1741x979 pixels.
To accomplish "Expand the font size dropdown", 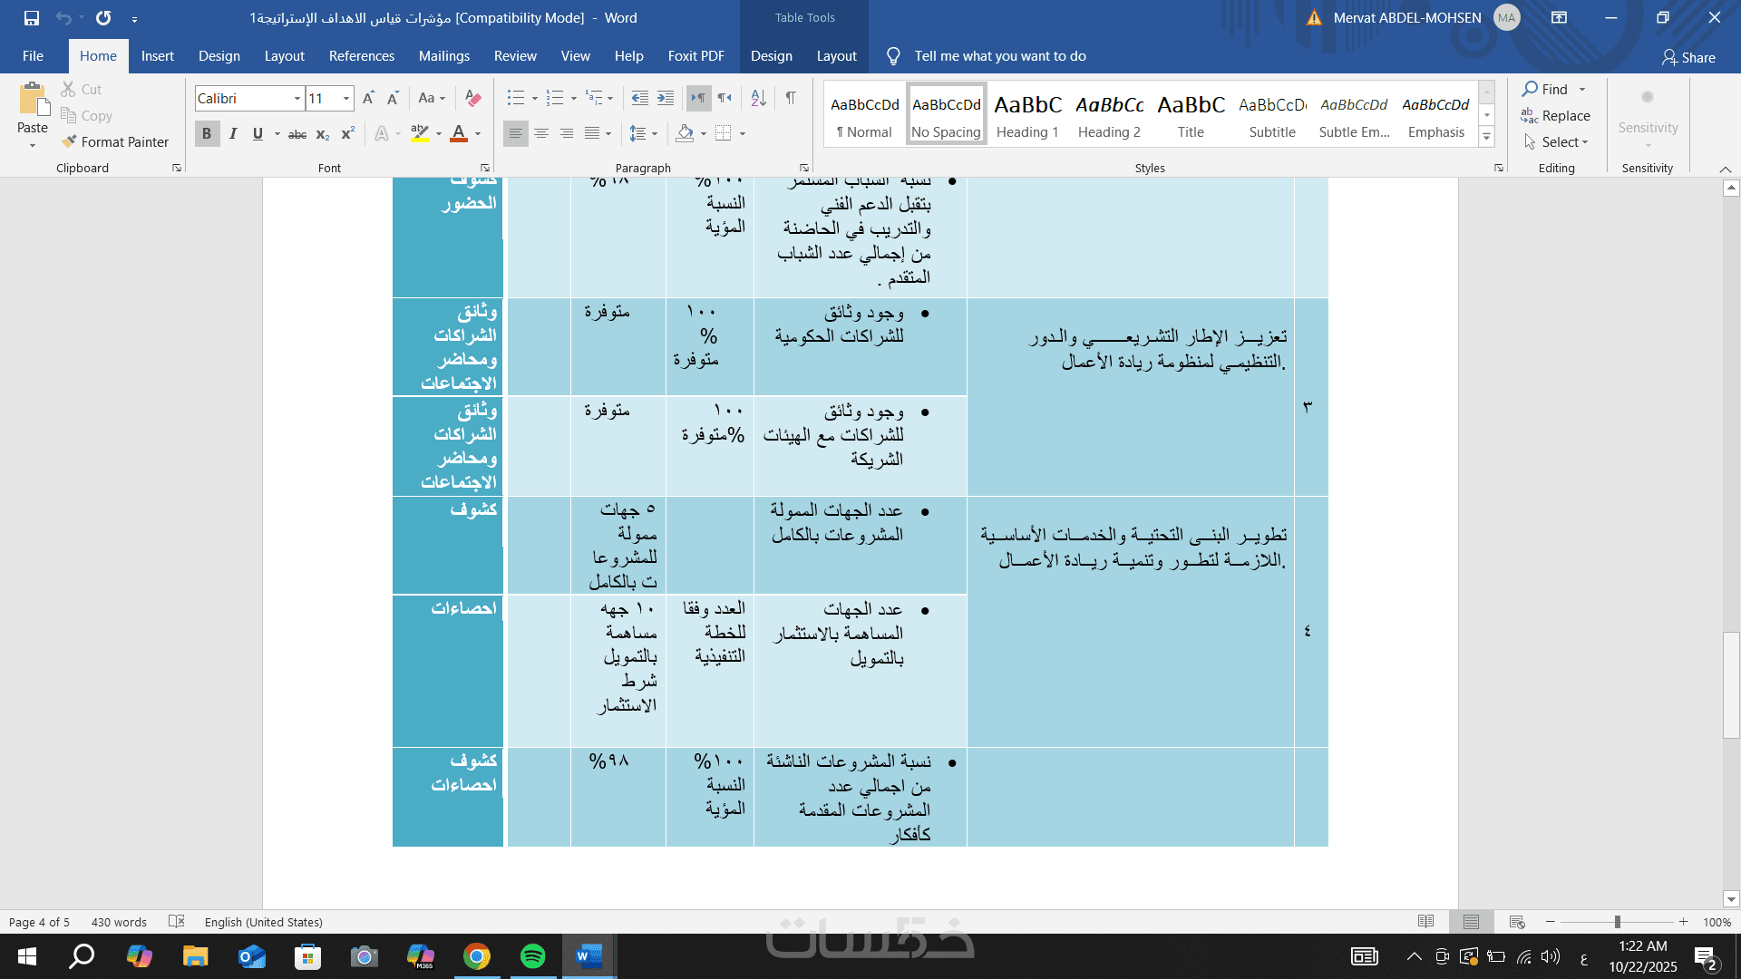I will tap(345, 98).
